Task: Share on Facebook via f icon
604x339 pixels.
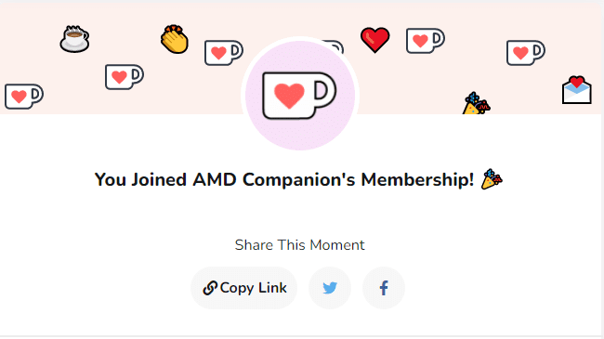Action: [384, 288]
